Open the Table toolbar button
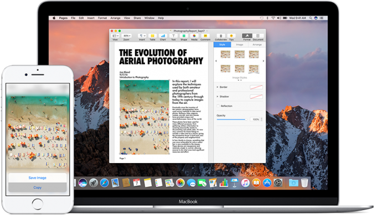The width and height of the screenshot is (377, 215). coord(152,36)
